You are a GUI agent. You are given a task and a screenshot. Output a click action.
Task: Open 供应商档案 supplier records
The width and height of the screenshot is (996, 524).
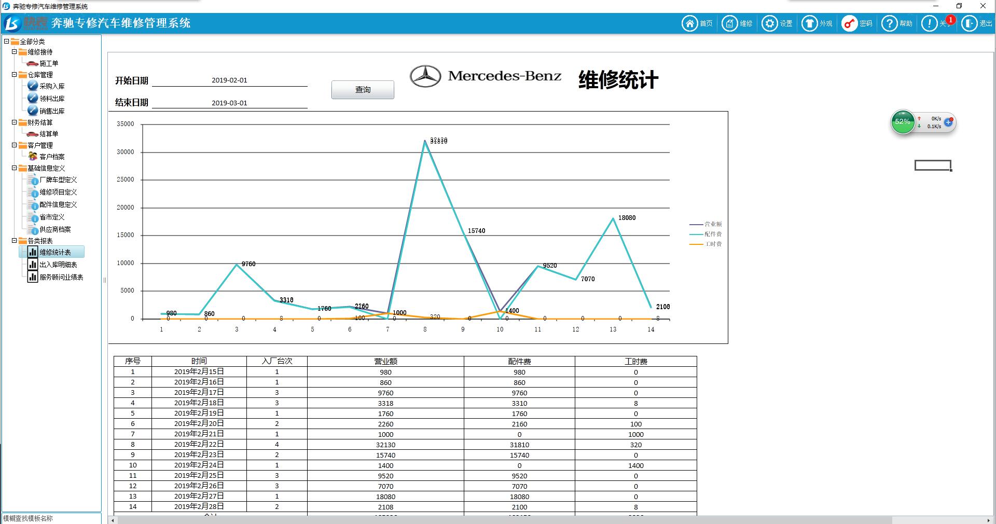click(x=49, y=230)
